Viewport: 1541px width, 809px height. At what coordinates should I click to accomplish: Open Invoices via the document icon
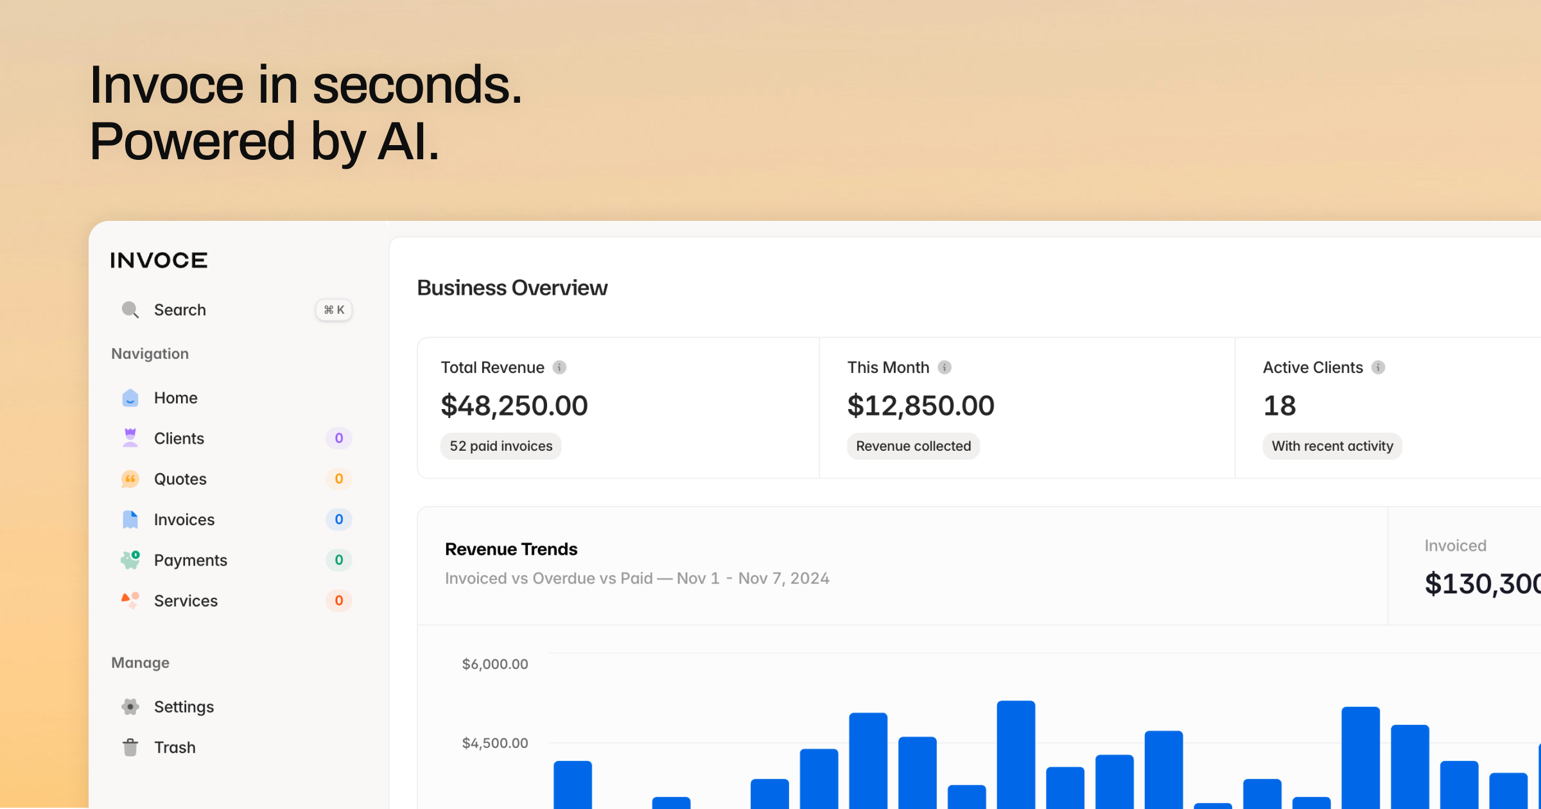click(130, 519)
